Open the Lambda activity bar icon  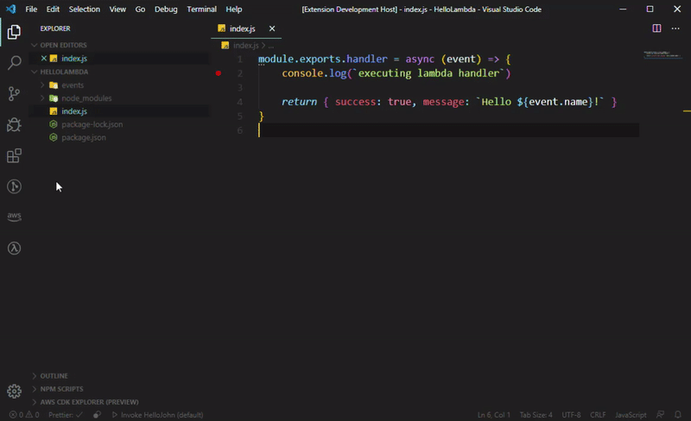point(14,248)
